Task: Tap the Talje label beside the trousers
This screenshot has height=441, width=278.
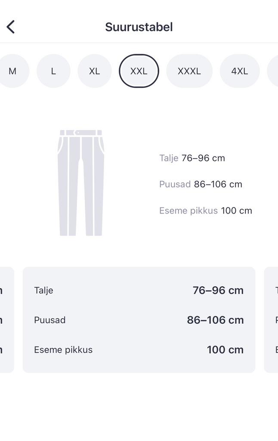Action: tap(169, 158)
